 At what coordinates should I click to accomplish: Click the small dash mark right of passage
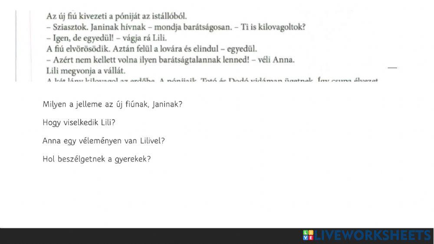point(392,68)
